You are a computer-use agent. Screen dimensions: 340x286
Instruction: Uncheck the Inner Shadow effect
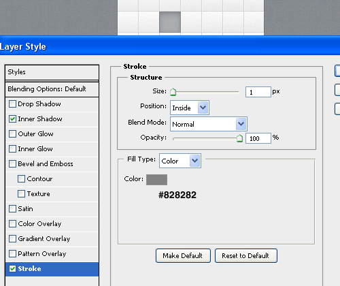pyautogui.click(x=12, y=119)
